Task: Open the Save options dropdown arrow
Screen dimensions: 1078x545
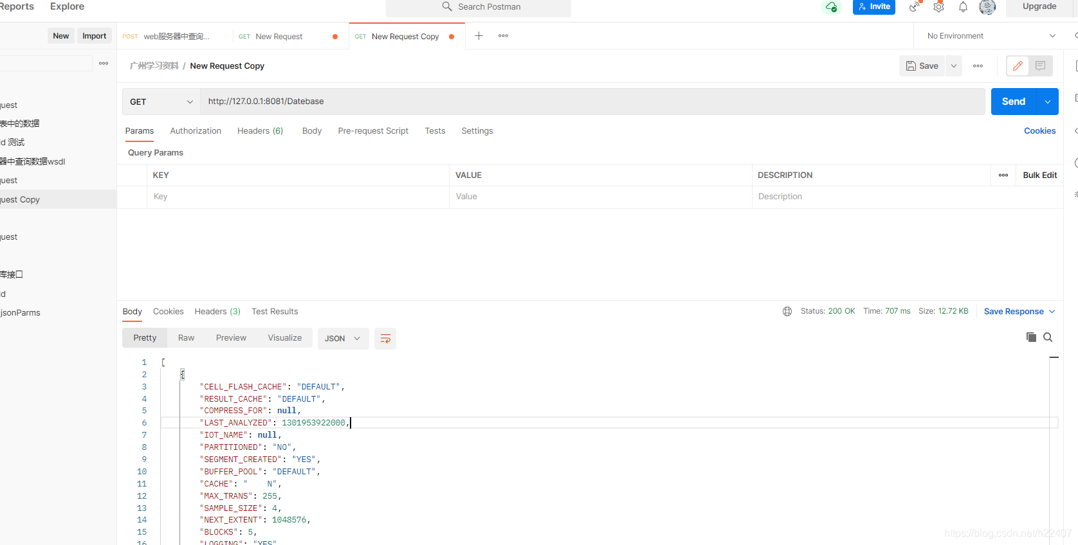Action: [x=954, y=66]
